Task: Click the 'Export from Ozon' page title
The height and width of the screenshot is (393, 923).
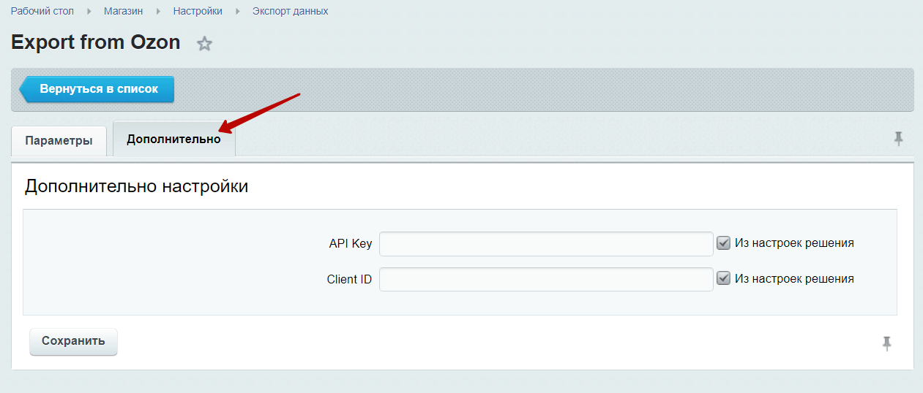Action: click(96, 42)
